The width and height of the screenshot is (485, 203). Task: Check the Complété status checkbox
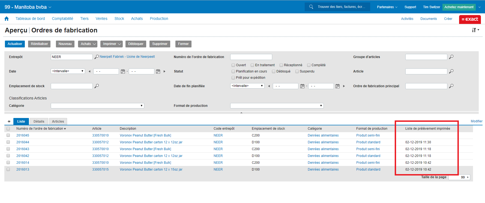pyautogui.click(x=309, y=65)
